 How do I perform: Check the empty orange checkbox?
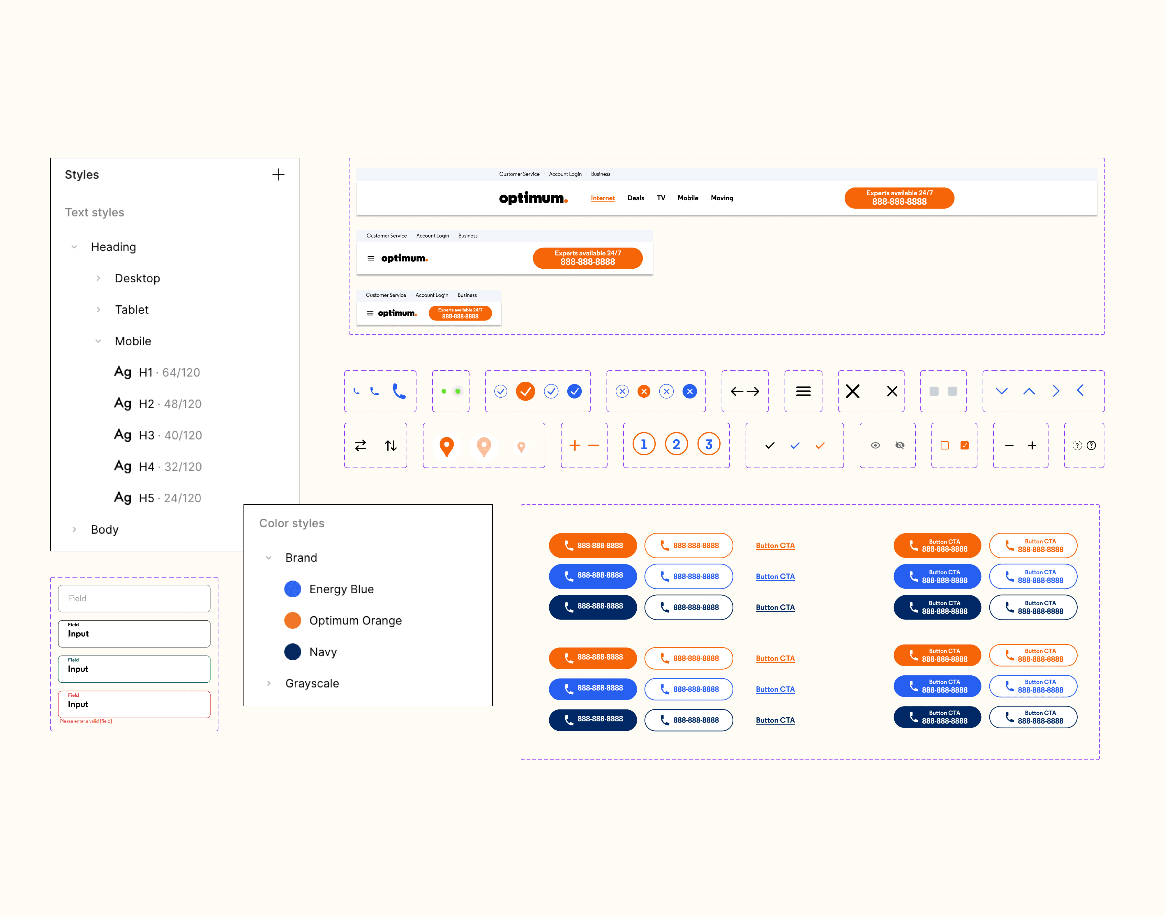coord(945,446)
